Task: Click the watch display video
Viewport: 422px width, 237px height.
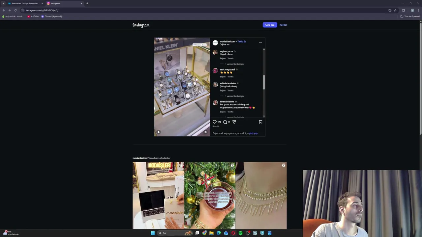Action: (182, 87)
